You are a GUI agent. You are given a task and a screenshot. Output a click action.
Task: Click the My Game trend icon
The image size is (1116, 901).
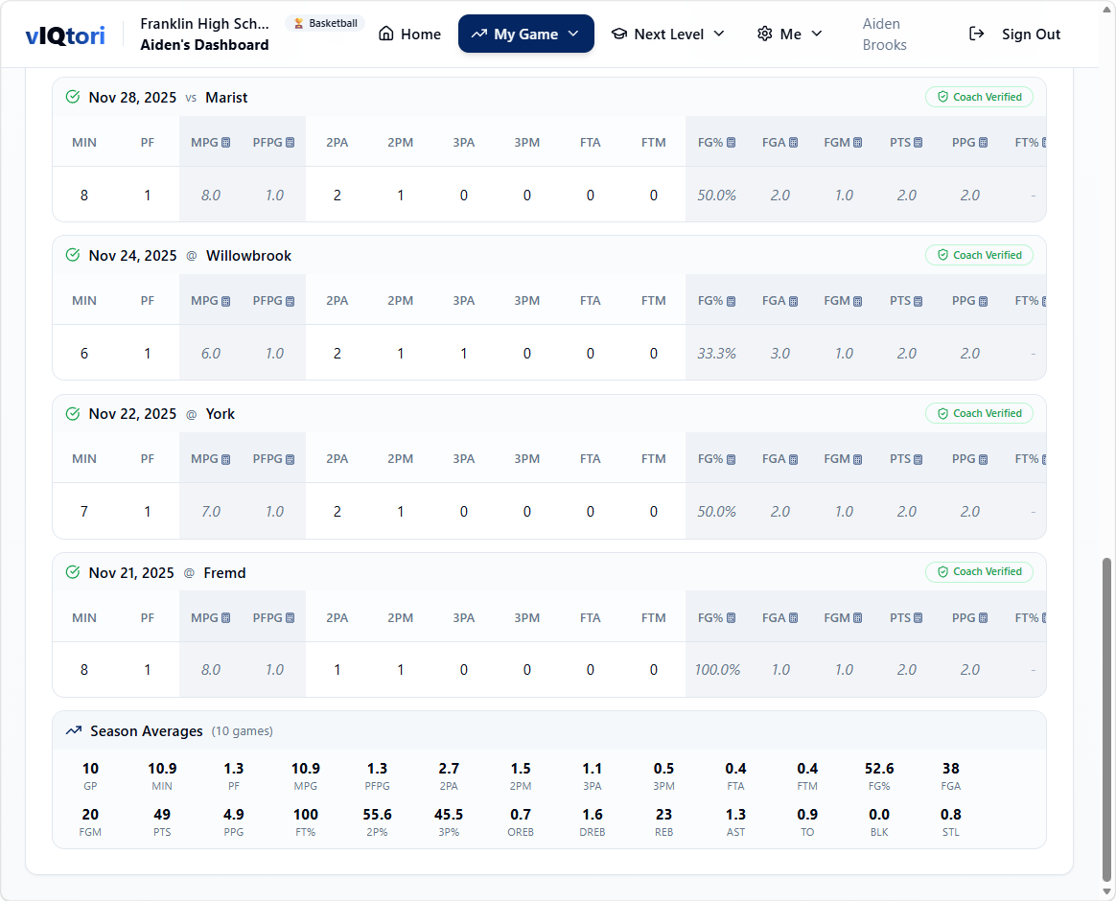pos(479,34)
